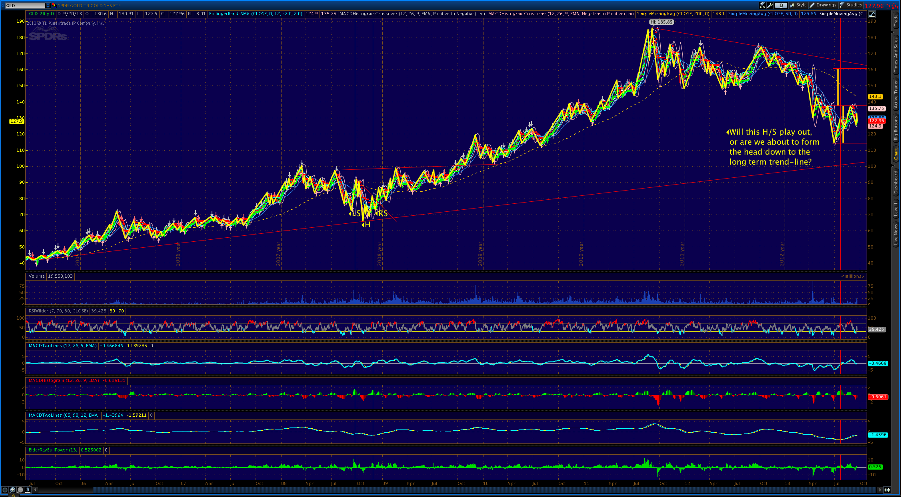
Task: Click the yellow 143.1 price axis tag
Action: 875,97
